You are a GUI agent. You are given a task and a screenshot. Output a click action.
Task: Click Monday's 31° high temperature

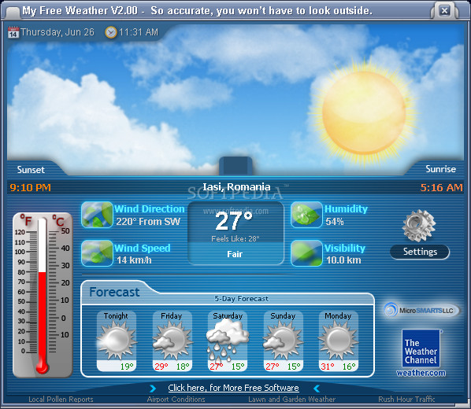[328, 367]
